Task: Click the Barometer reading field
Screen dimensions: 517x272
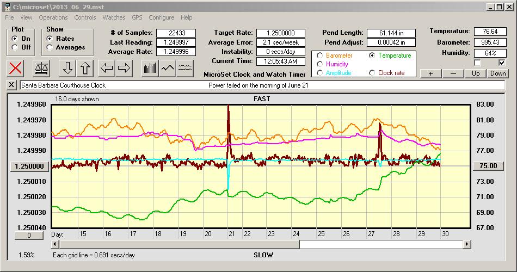Action: point(490,42)
